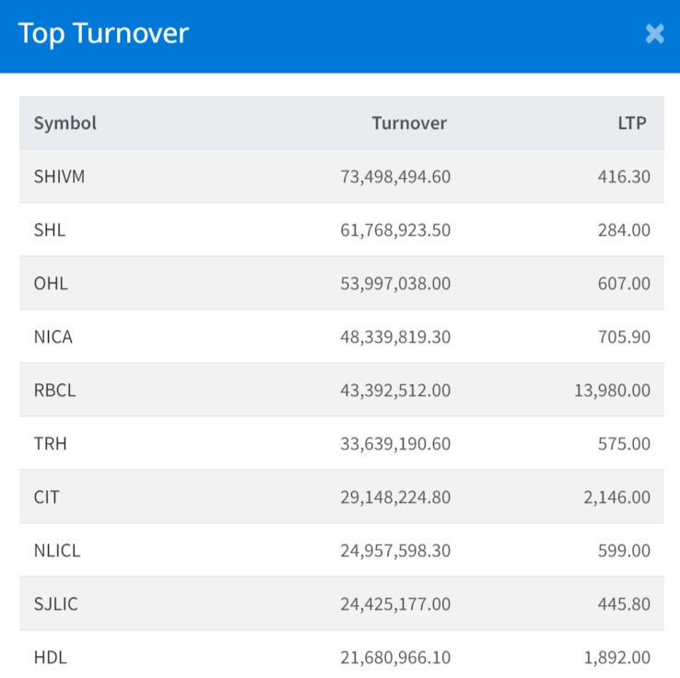The height and width of the screenshot is (678, 680).
Task: Choose the TRH symbol
Action: 51,444
